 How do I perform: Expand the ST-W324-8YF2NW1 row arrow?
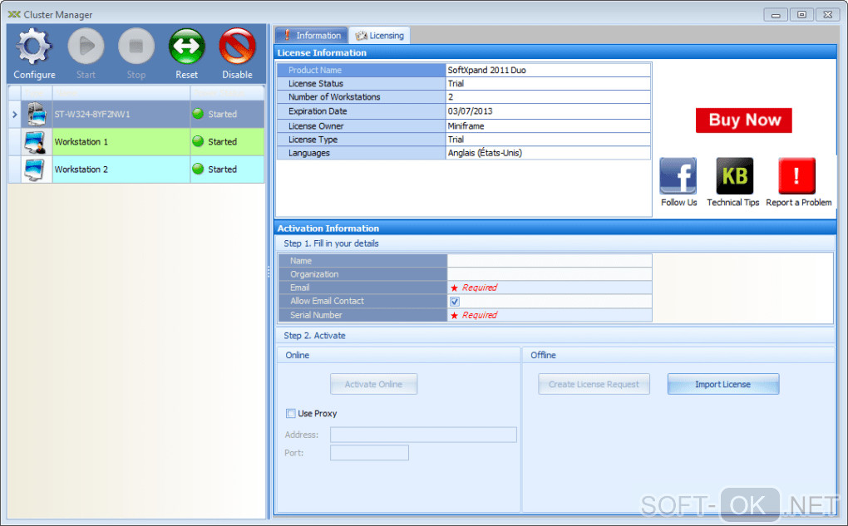15,115
